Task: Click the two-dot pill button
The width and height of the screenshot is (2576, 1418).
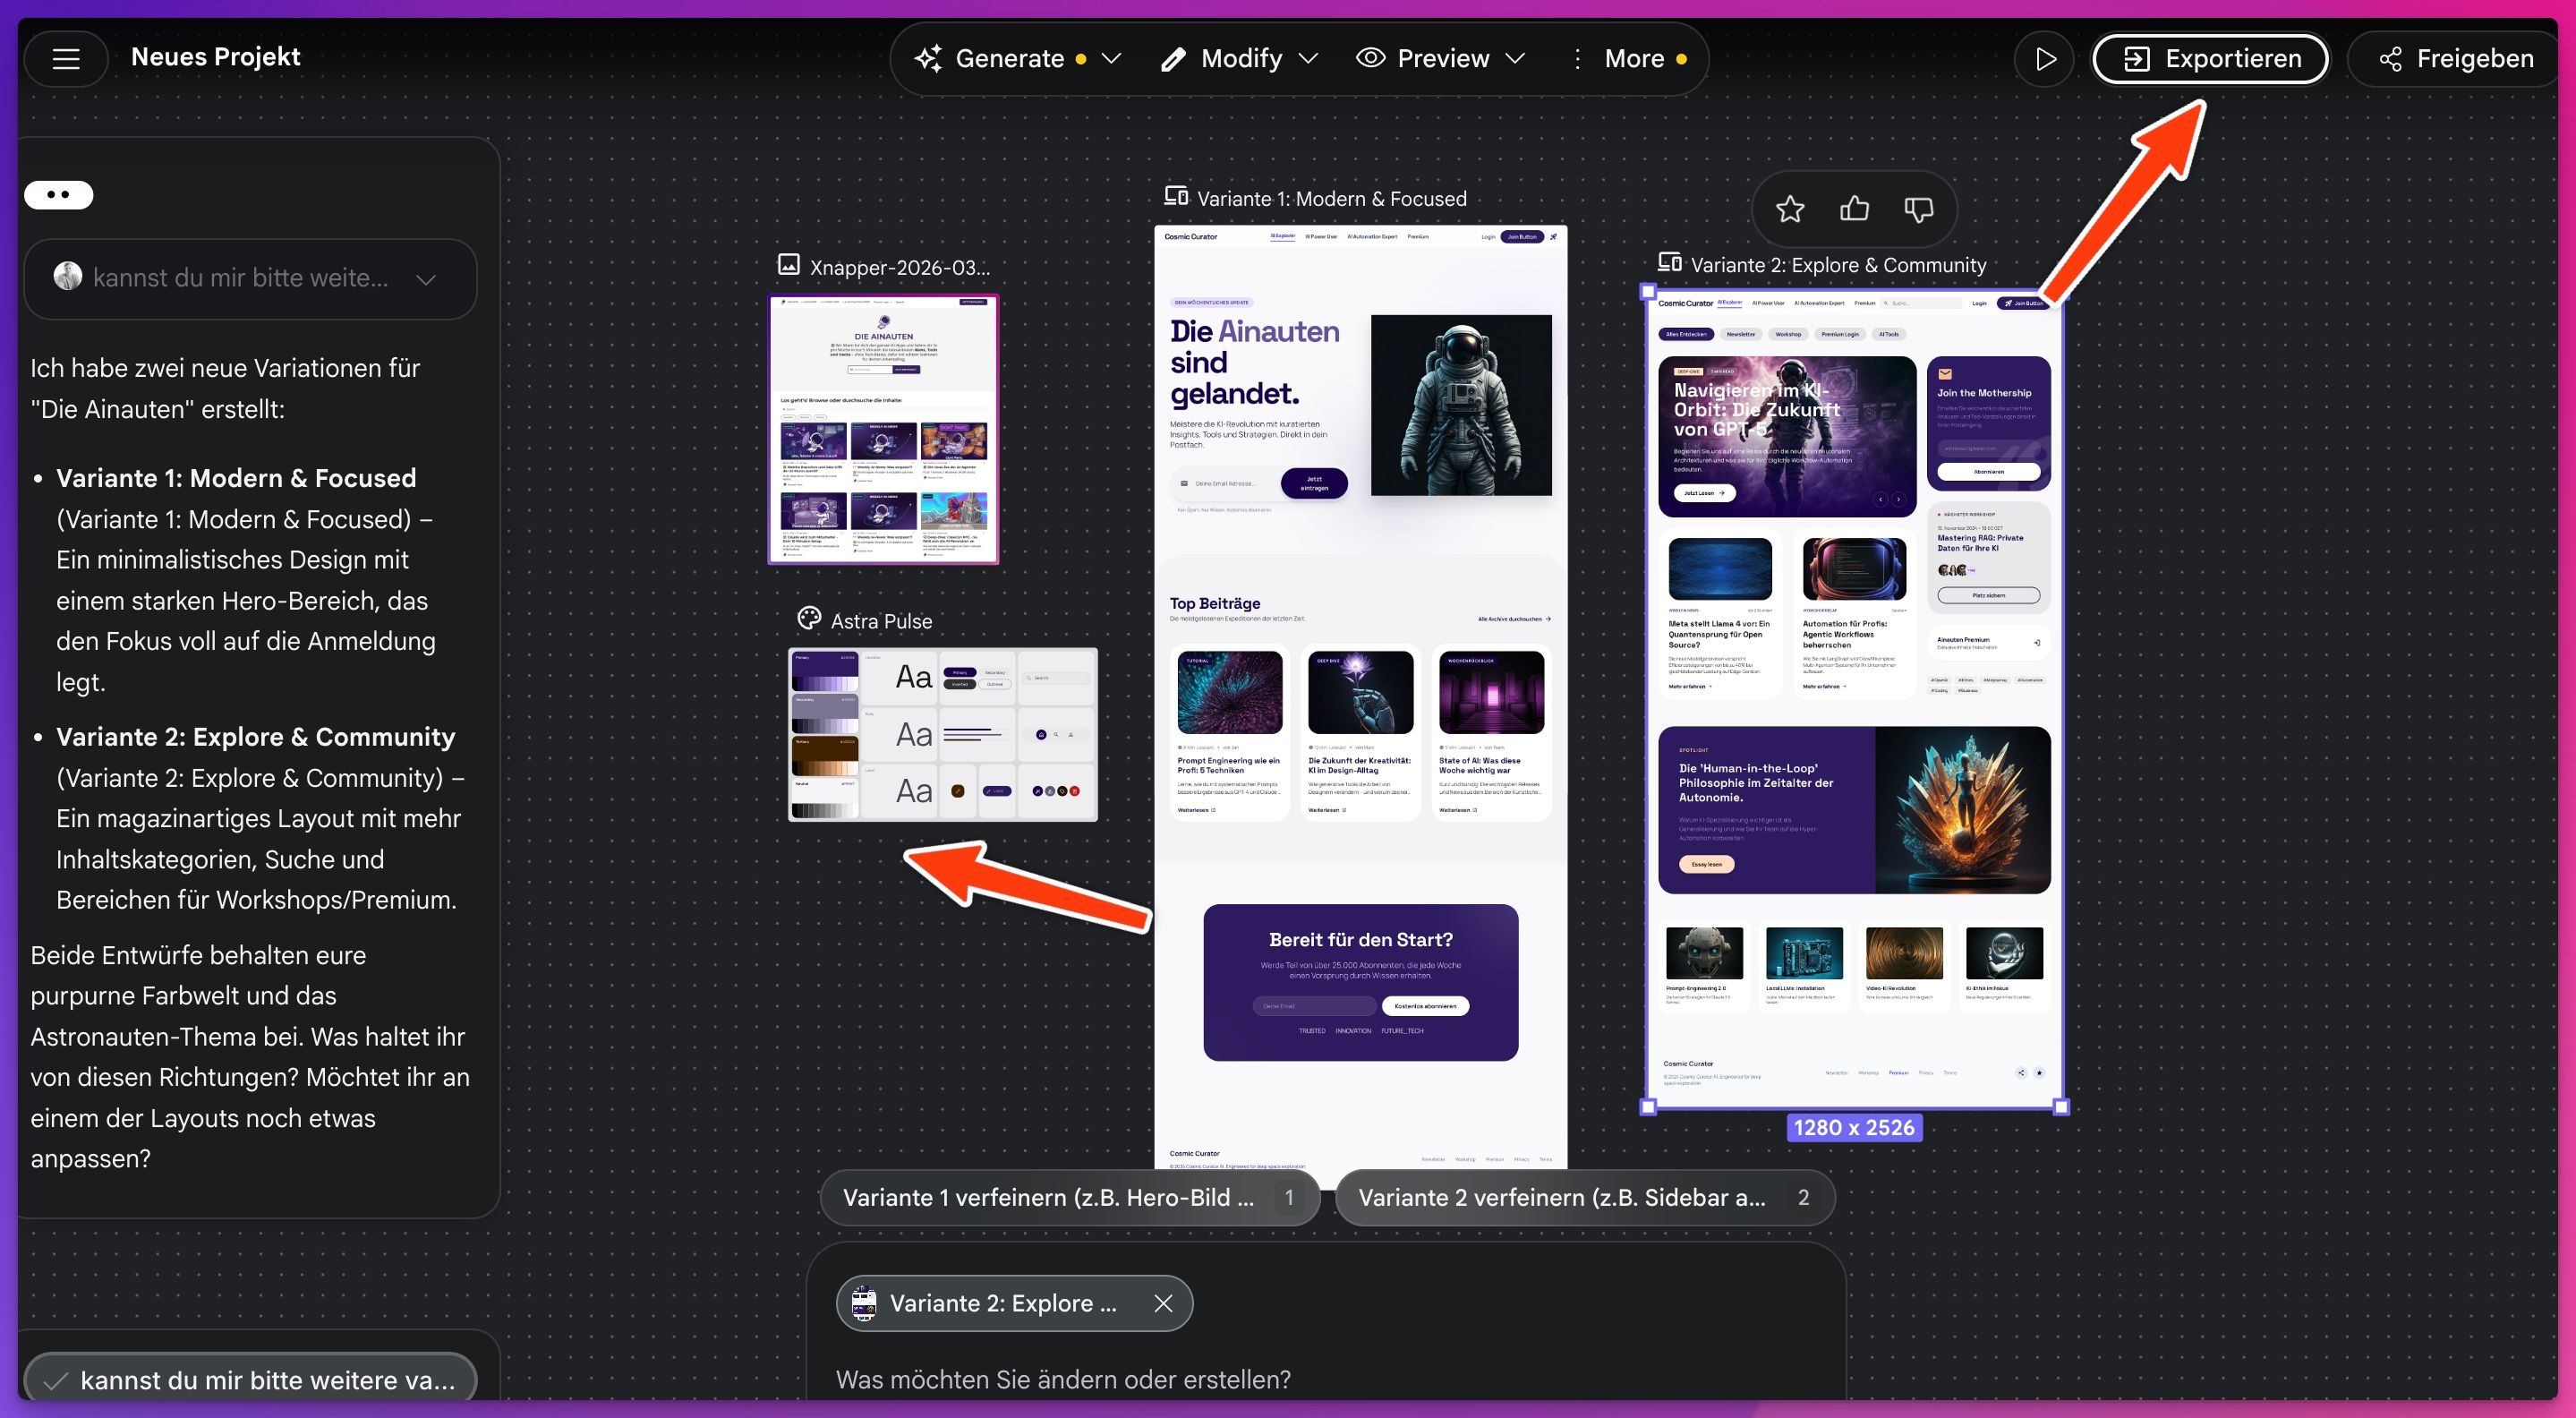Action: pyautogui.click(x=59, y=195)
